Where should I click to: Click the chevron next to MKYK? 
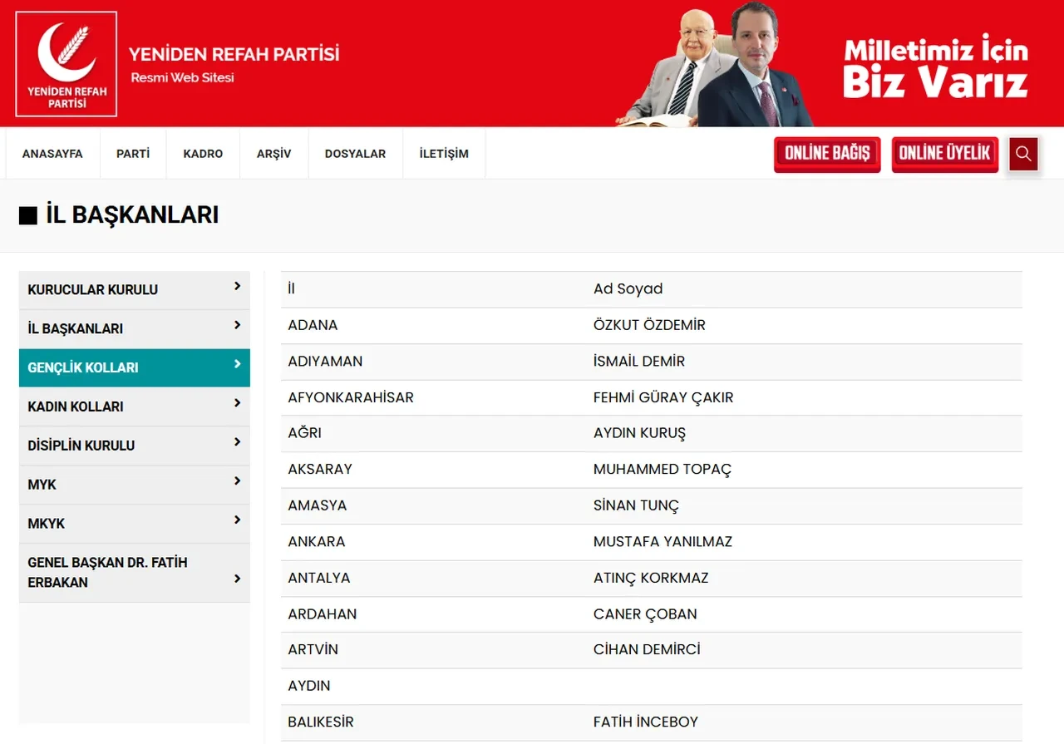coord(237,520)
